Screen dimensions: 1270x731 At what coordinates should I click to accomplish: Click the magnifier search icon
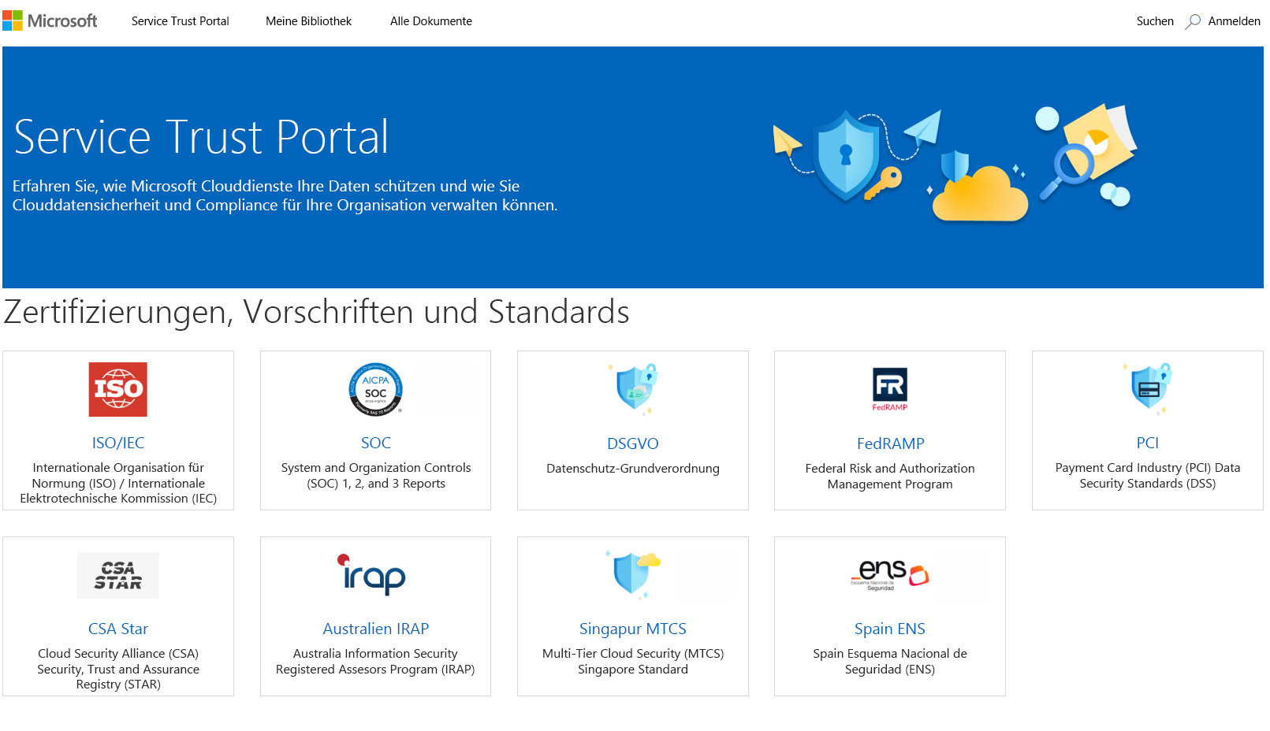coord(1194,21)
